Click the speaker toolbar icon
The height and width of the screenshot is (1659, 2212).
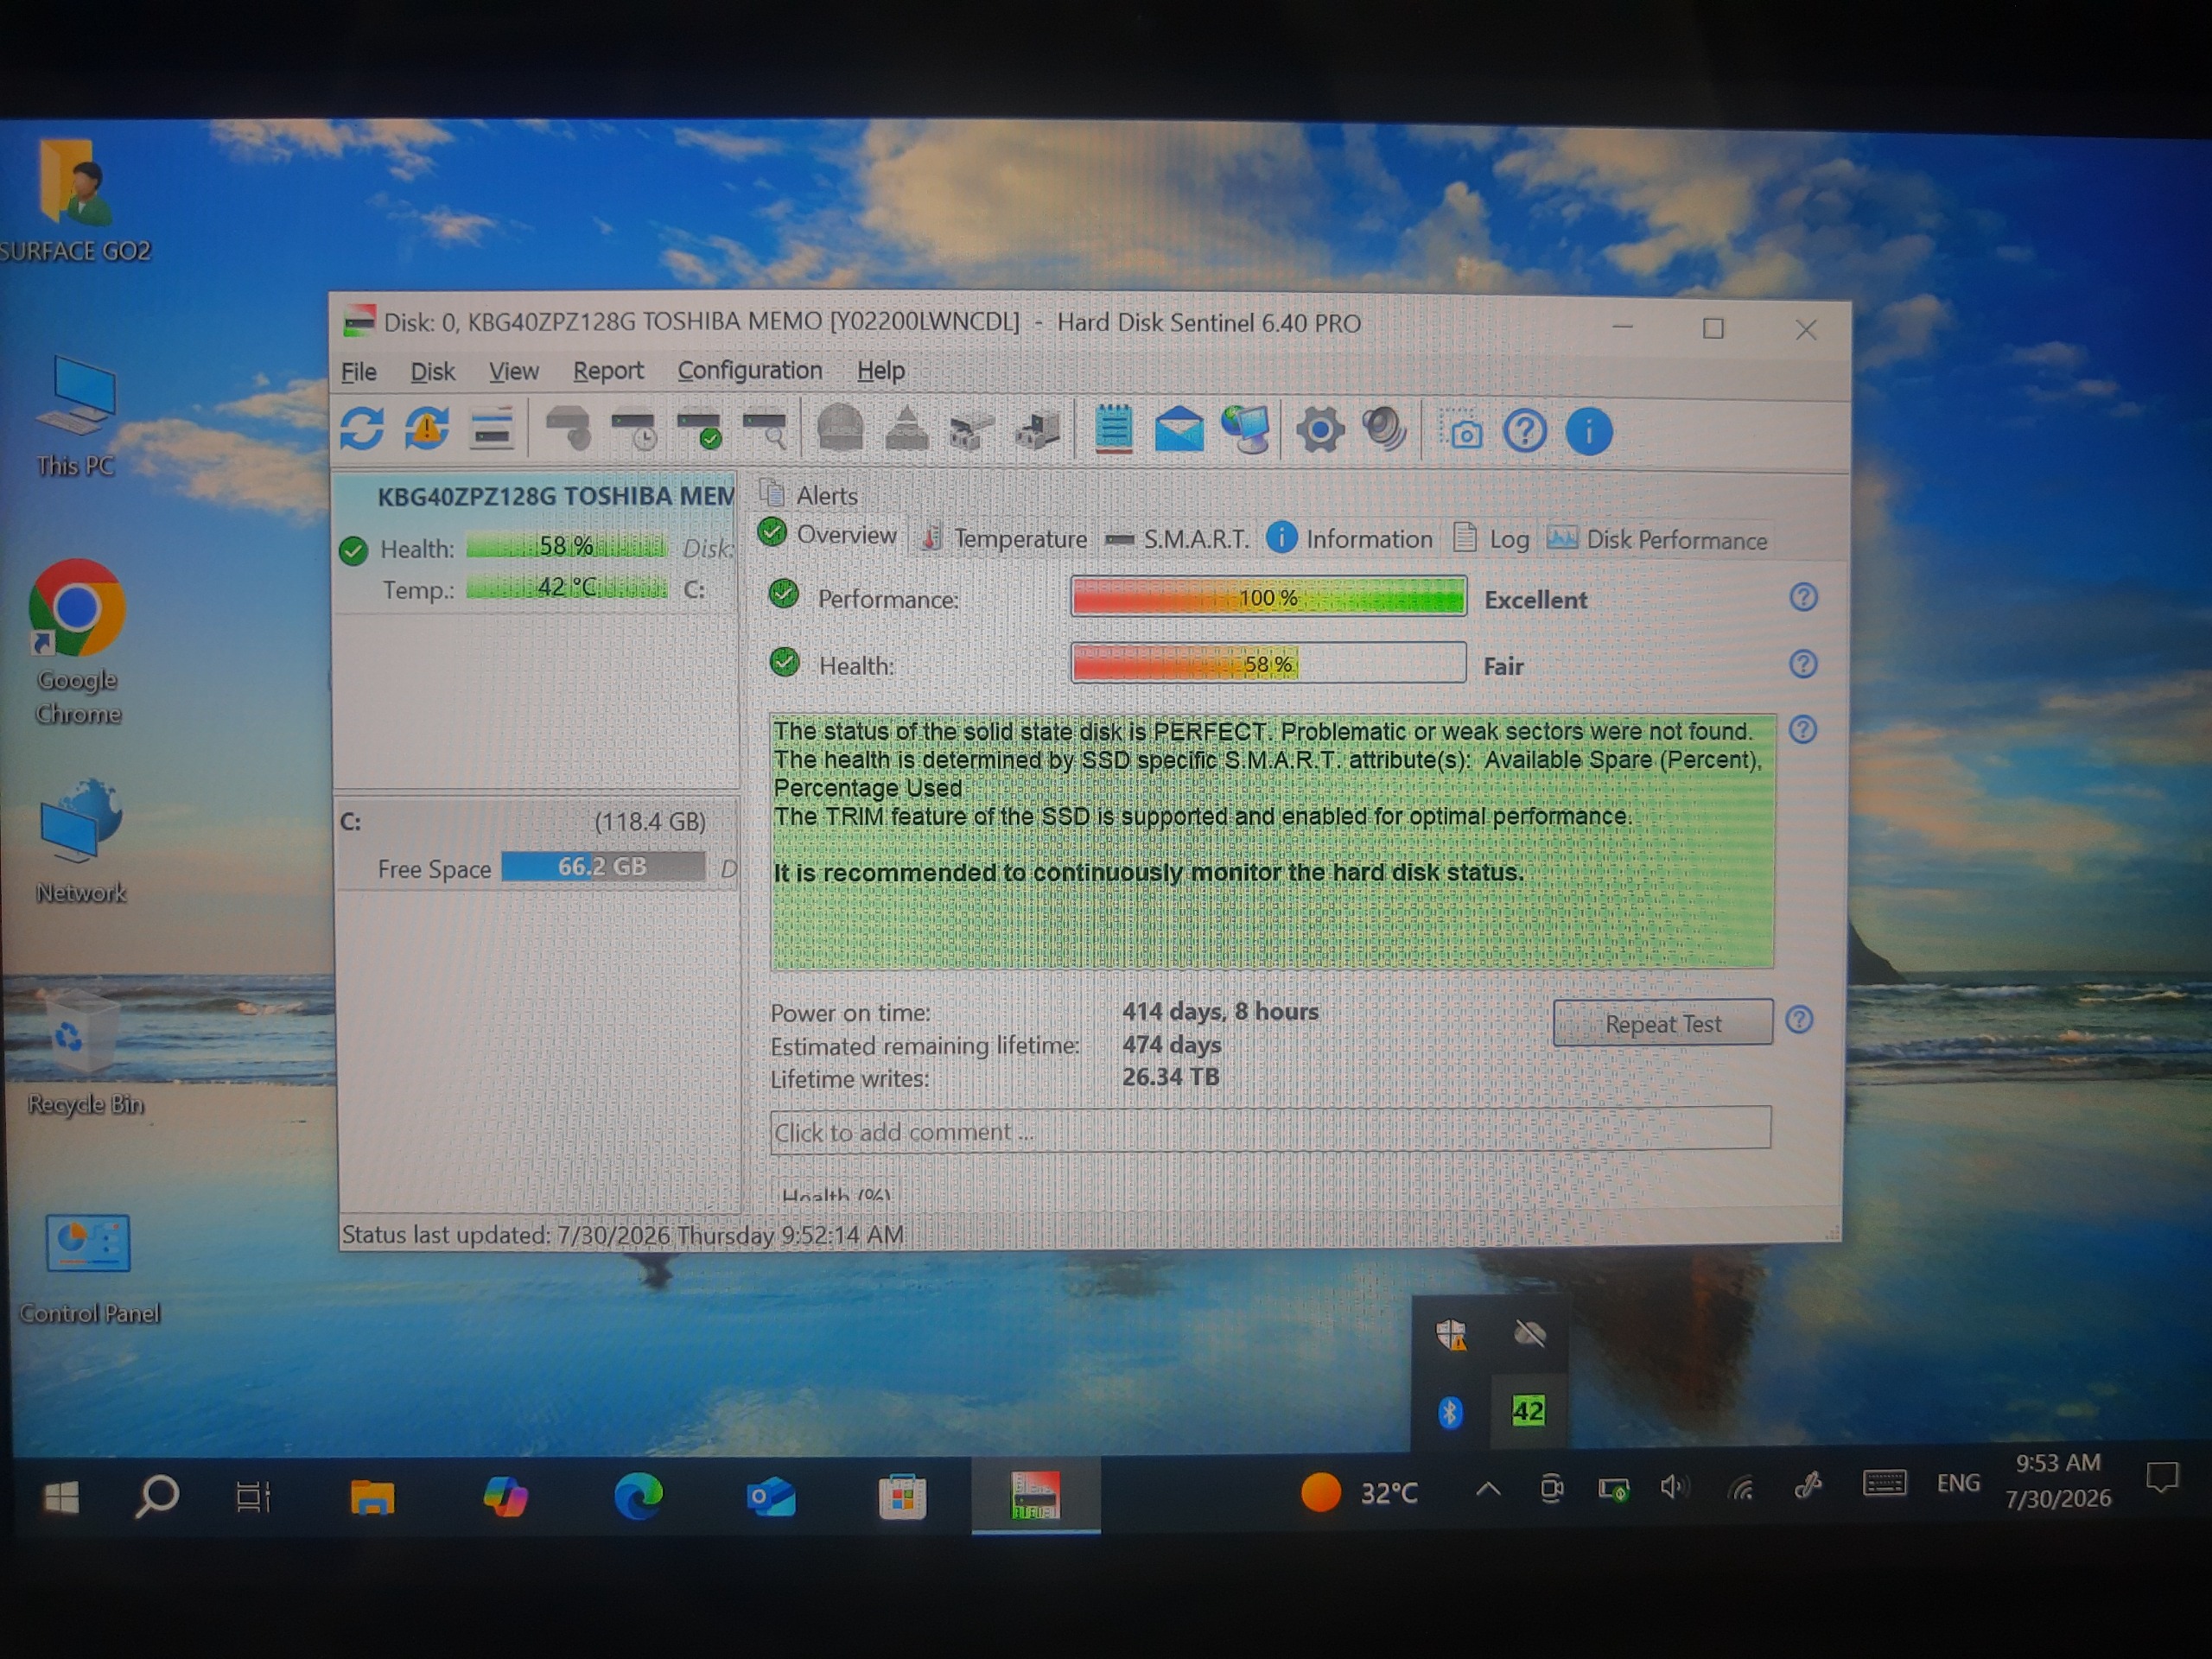click(x=1385, y=430)
